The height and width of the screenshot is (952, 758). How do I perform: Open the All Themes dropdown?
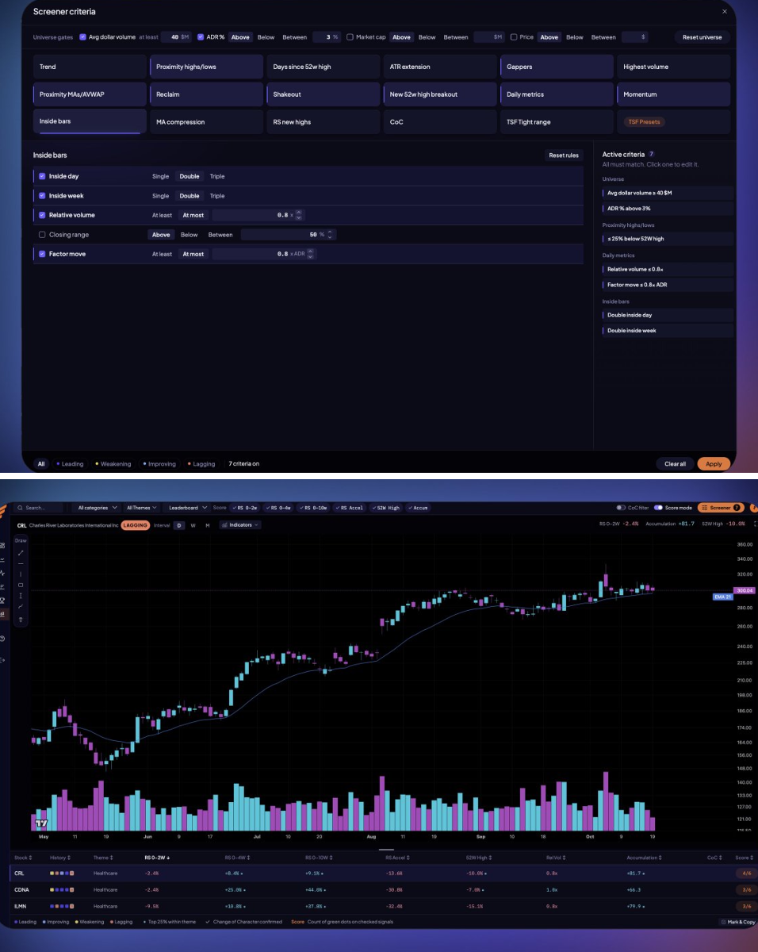coord(143,508)
